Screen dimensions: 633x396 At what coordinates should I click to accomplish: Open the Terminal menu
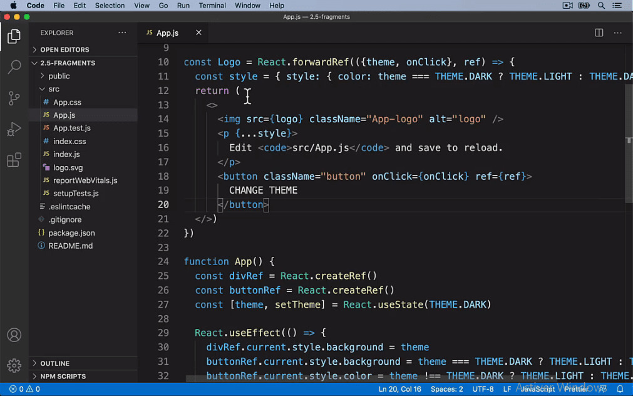[212, 5]
